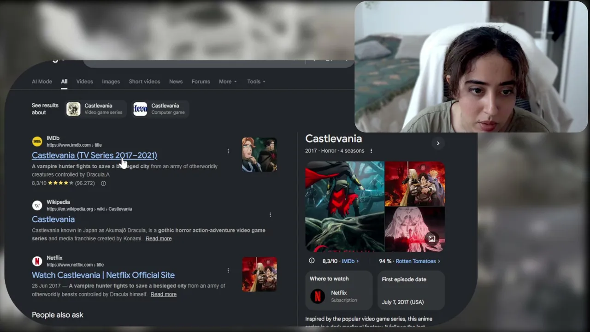Open the Netflix result thumbnail image
Screen dimensions: 590x332
coord(260,274)
